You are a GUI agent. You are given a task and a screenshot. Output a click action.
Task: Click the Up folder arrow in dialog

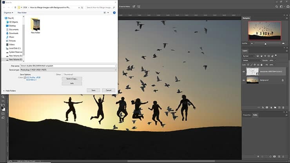pyautogui.click(x=16, y=7)
